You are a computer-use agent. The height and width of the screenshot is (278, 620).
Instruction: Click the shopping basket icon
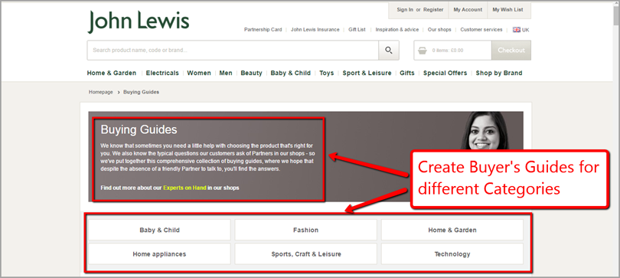point(423,51)
